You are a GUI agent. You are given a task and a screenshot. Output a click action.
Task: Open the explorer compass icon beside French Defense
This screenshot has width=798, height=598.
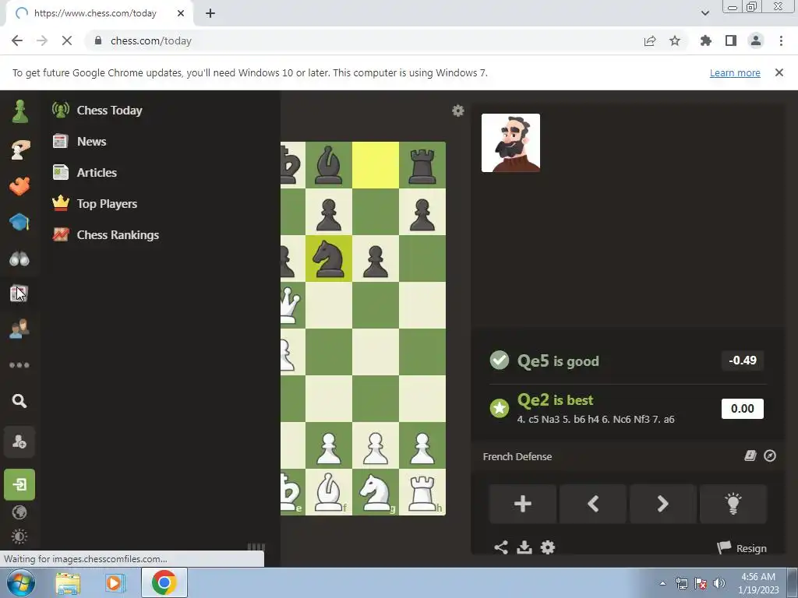tap(770, 456)
